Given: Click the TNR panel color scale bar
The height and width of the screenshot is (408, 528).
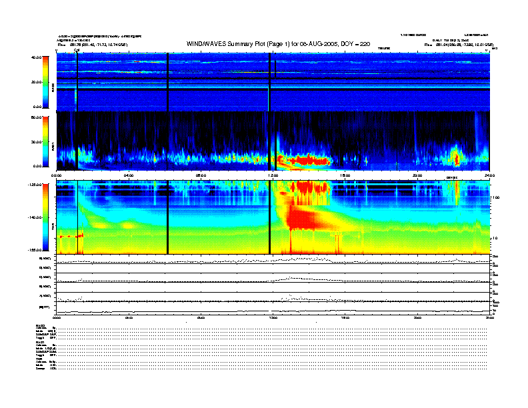Looking at the screenshot, I should [x=45, y=217].
